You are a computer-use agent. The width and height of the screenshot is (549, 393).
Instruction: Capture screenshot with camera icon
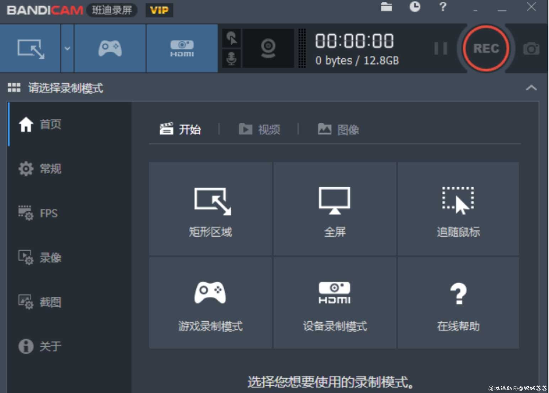531,48
